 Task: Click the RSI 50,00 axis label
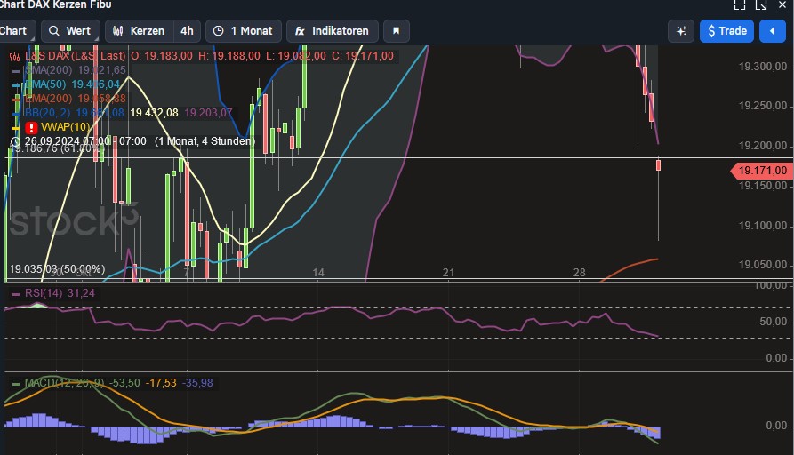[774, 322]
